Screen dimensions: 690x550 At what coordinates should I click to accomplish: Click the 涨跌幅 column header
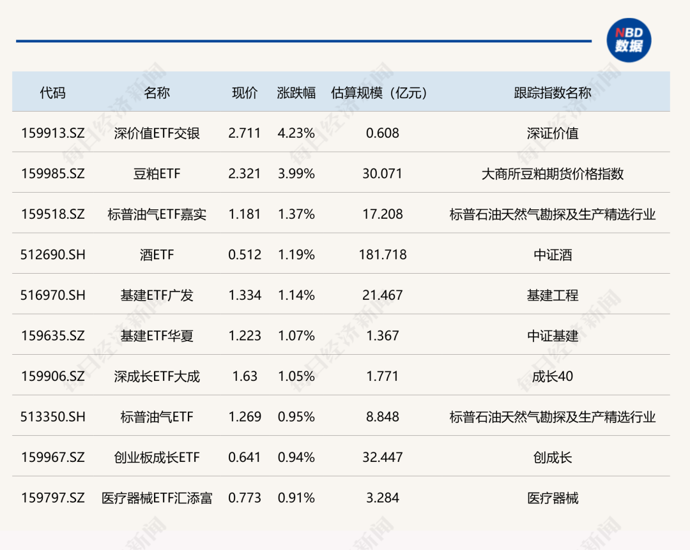(296, 93)
